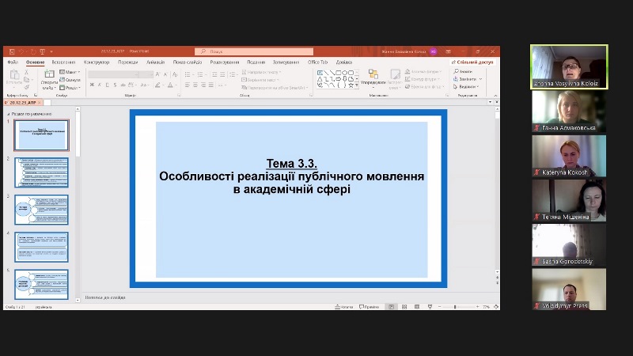Toggle Bold (Ж) formatting

pyautogui.click(x=92, y=85)
